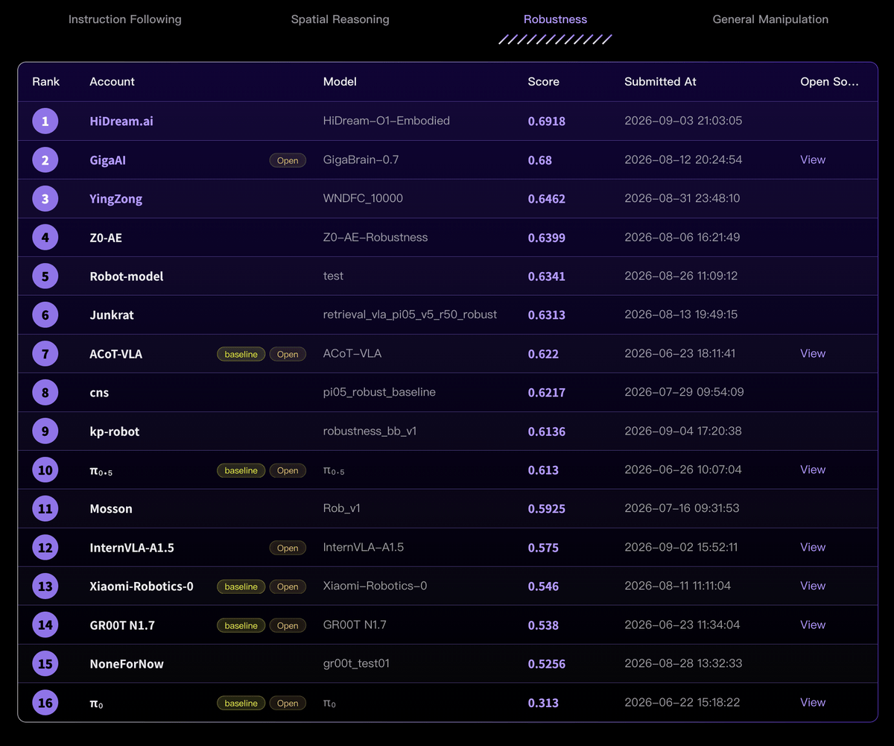Image resolution: width=894 pixels, height=746 pixels.
Task: Sort by the Score column header
Action: 543,81
